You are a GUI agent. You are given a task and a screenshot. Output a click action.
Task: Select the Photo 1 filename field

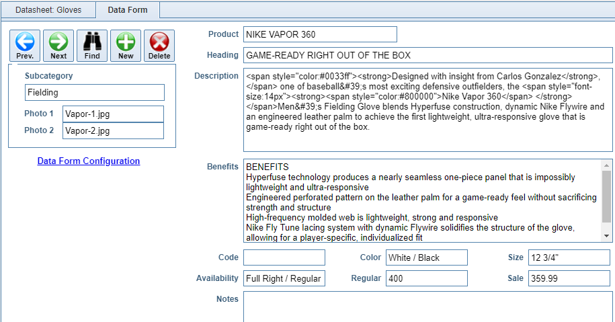point(113,114)
